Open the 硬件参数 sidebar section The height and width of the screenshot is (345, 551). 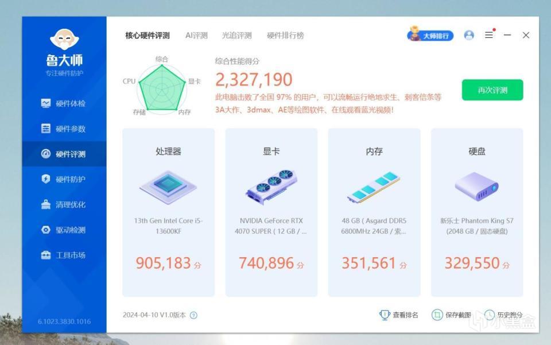point(64,129)
